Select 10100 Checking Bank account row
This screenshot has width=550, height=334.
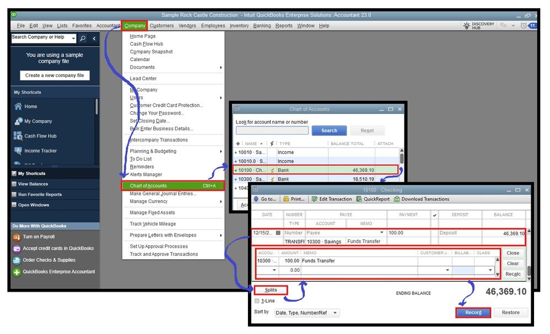316,170
